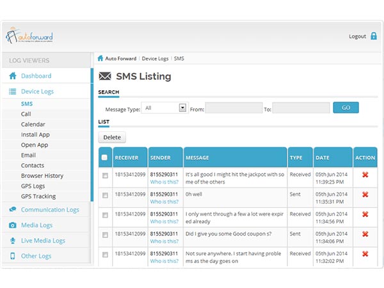384x288 pixels.
Task: Expand the Device Logs section
Action: tap(37, 92)
